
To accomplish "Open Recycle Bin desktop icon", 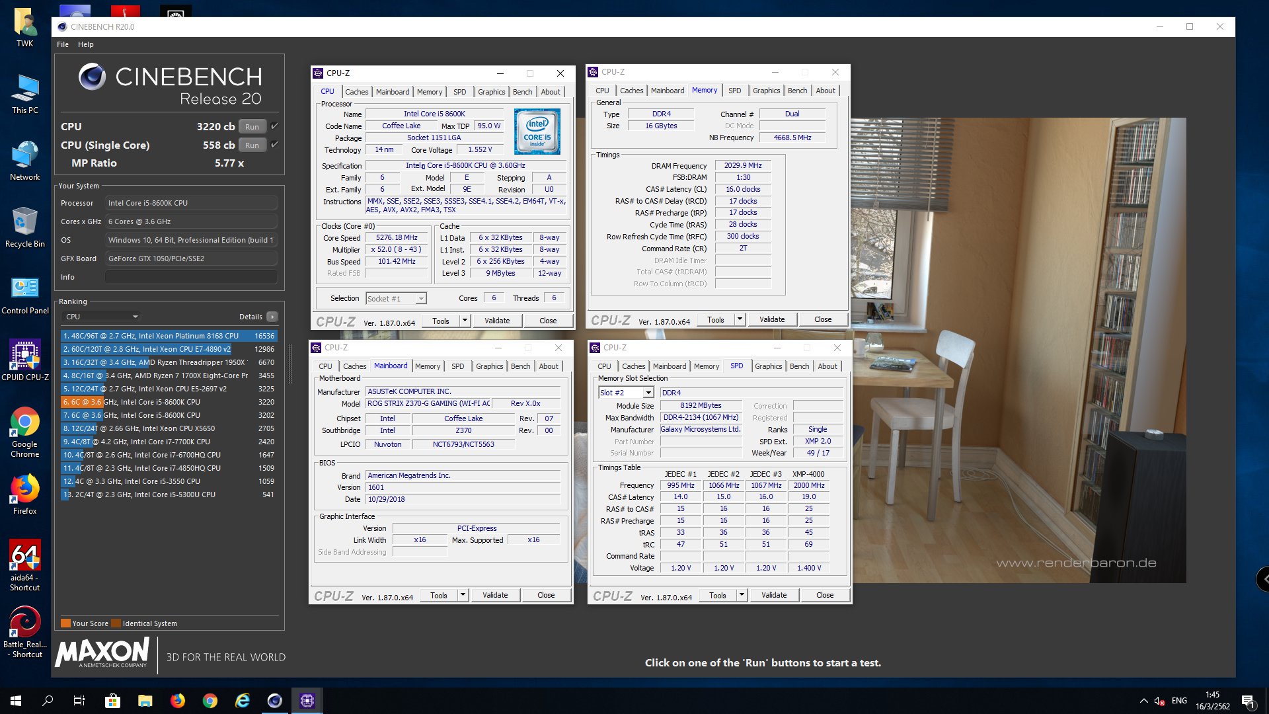I will 24,228.
